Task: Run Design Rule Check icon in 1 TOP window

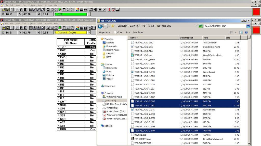Action: click(x=113, y=10)
